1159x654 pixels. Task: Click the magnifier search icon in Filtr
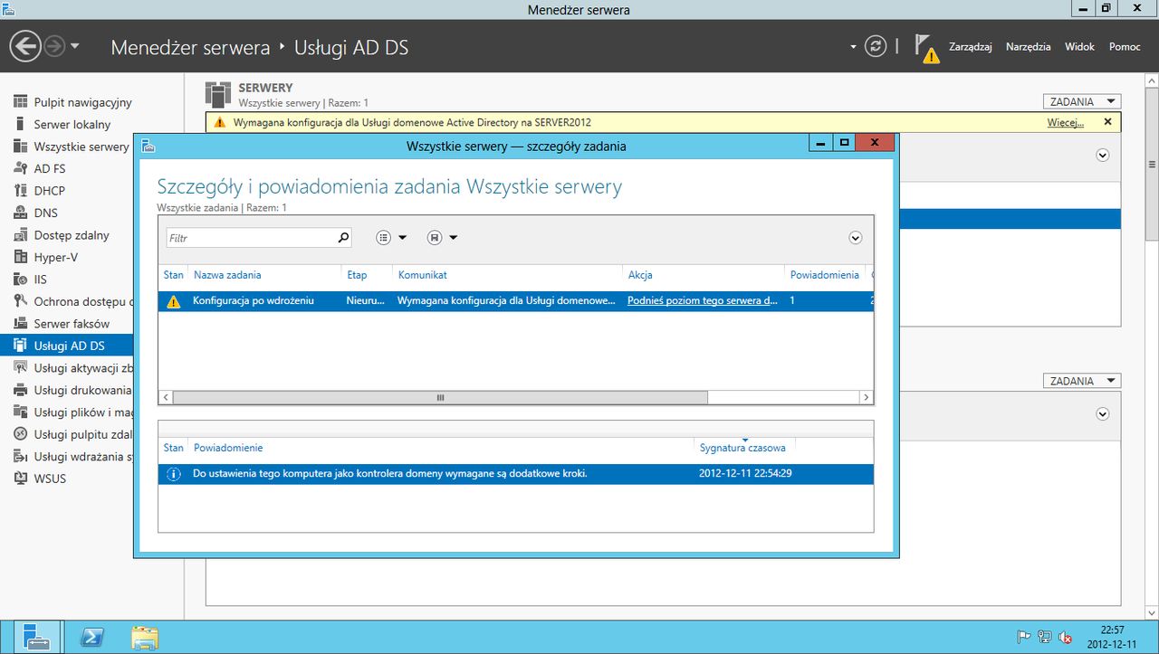pyautogui.click(x=343, y=238)
